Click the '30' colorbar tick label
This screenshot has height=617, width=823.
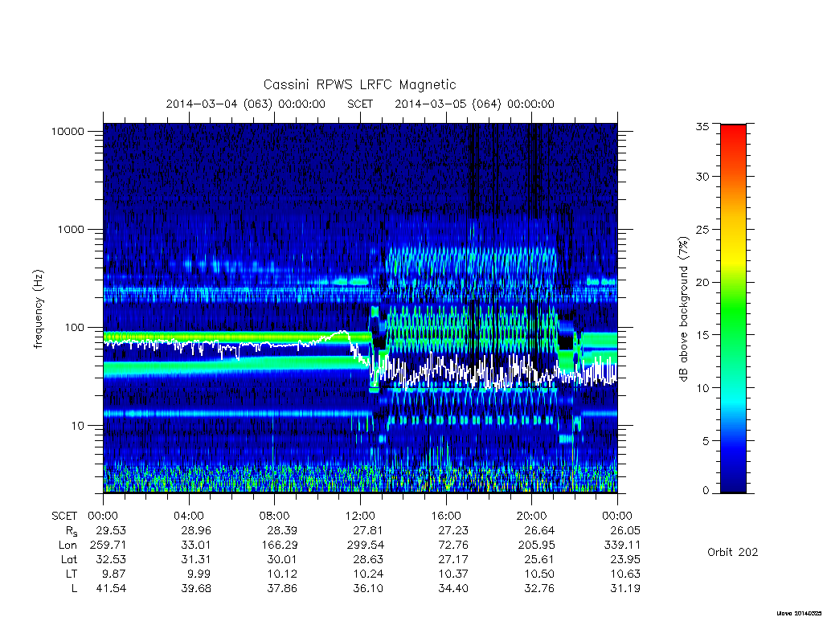tap(702, 177)
